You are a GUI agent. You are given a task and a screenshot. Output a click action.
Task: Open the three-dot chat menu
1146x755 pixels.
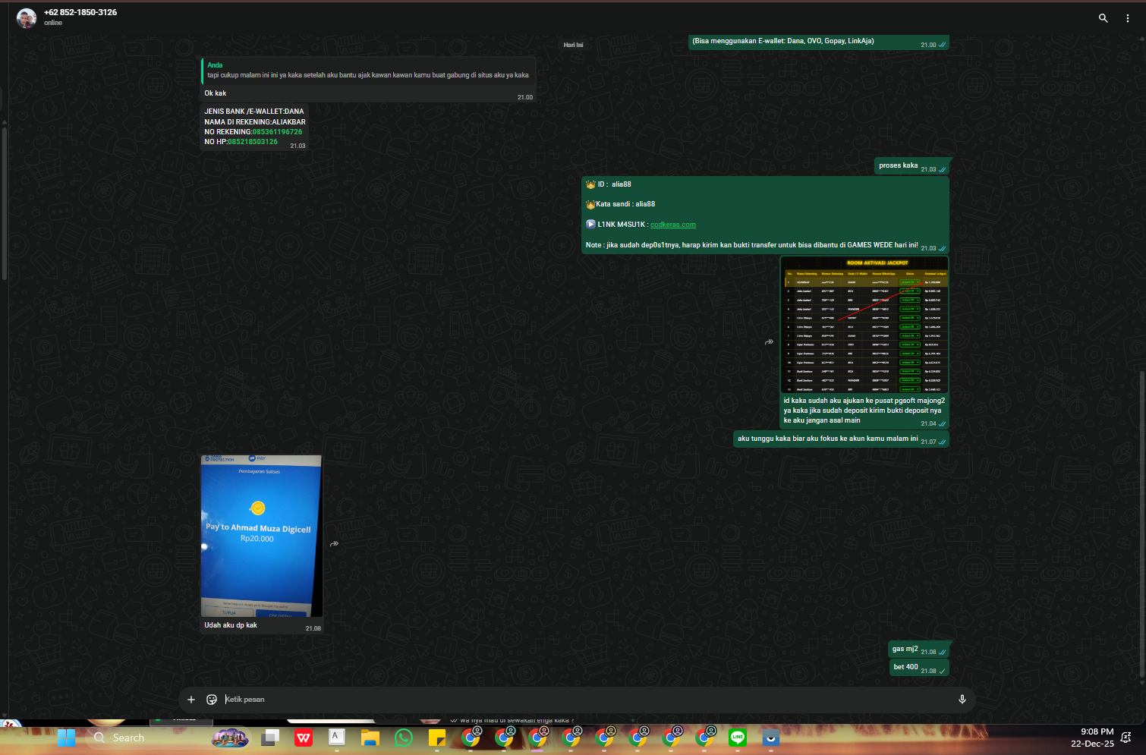tap(1128, 18)
